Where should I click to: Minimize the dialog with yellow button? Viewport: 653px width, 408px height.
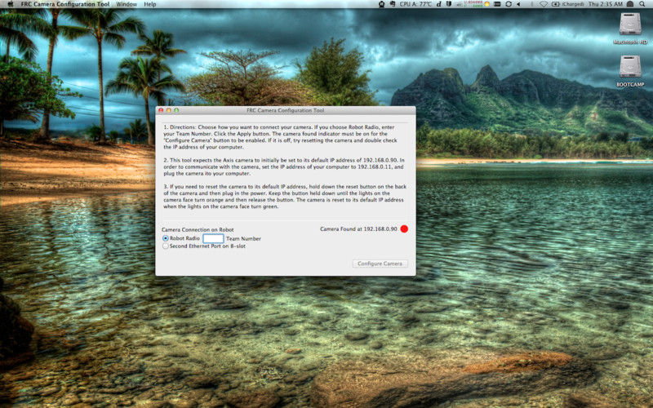169,110
